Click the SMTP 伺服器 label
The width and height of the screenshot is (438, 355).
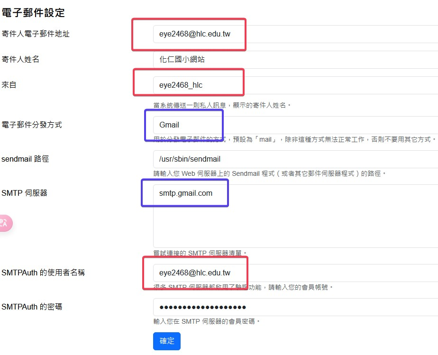coord(25,193)
